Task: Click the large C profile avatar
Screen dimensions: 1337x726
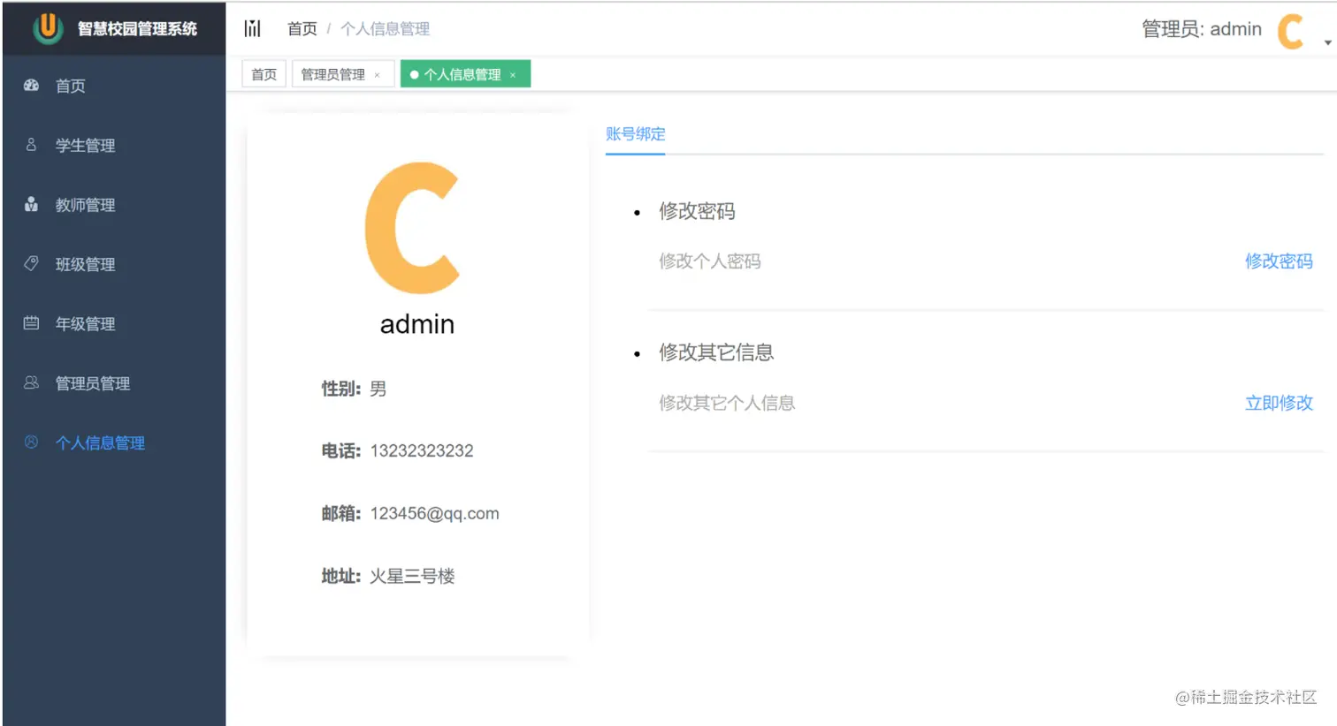Action: 416,228
